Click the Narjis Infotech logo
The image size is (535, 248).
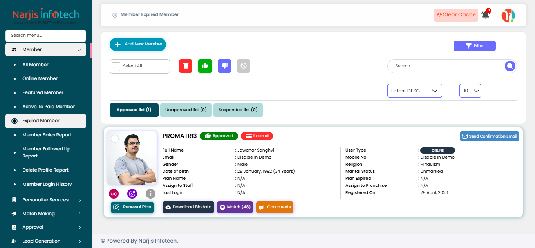pyautogui.click(x=46, y=16)
